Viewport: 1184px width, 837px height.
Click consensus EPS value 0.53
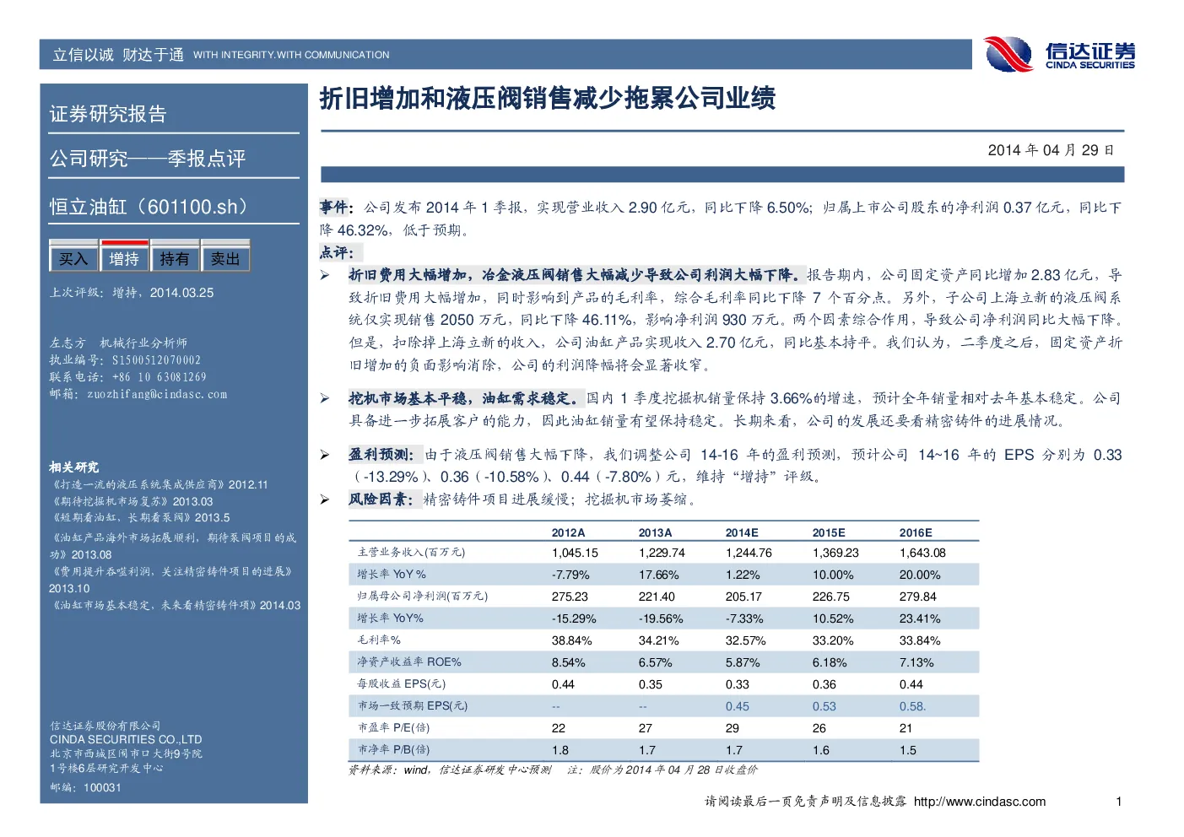824,706
